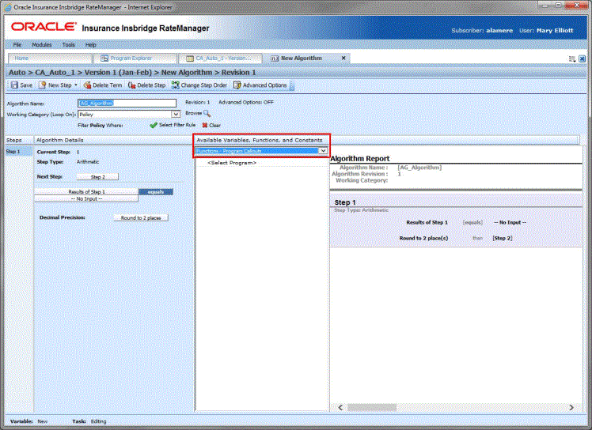Click the Round to 2 places button
Screen dimensions: 592x430
(x=141, y=217)
